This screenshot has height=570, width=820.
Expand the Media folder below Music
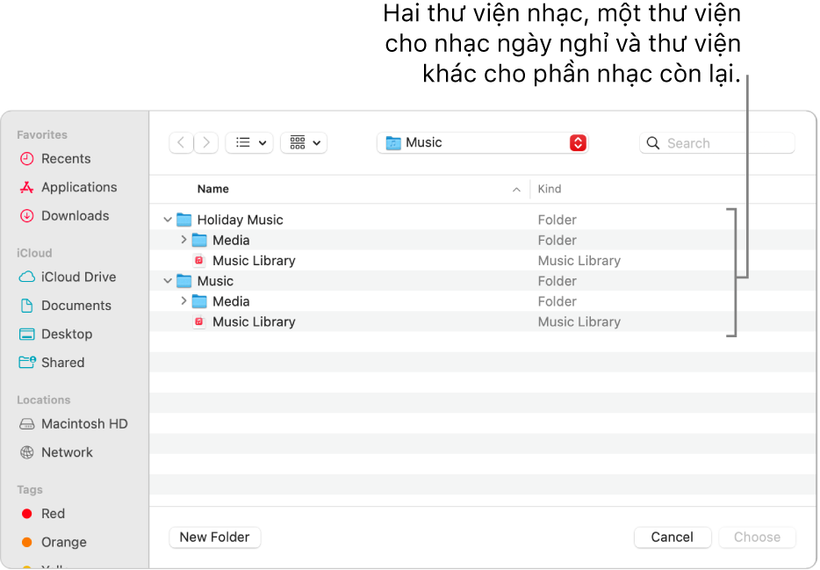click(x=183, y=301)
